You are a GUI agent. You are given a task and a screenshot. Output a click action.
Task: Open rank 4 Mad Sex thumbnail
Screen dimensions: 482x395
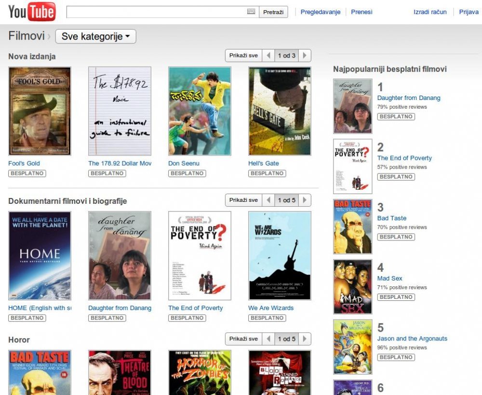[x=353, y=287]
